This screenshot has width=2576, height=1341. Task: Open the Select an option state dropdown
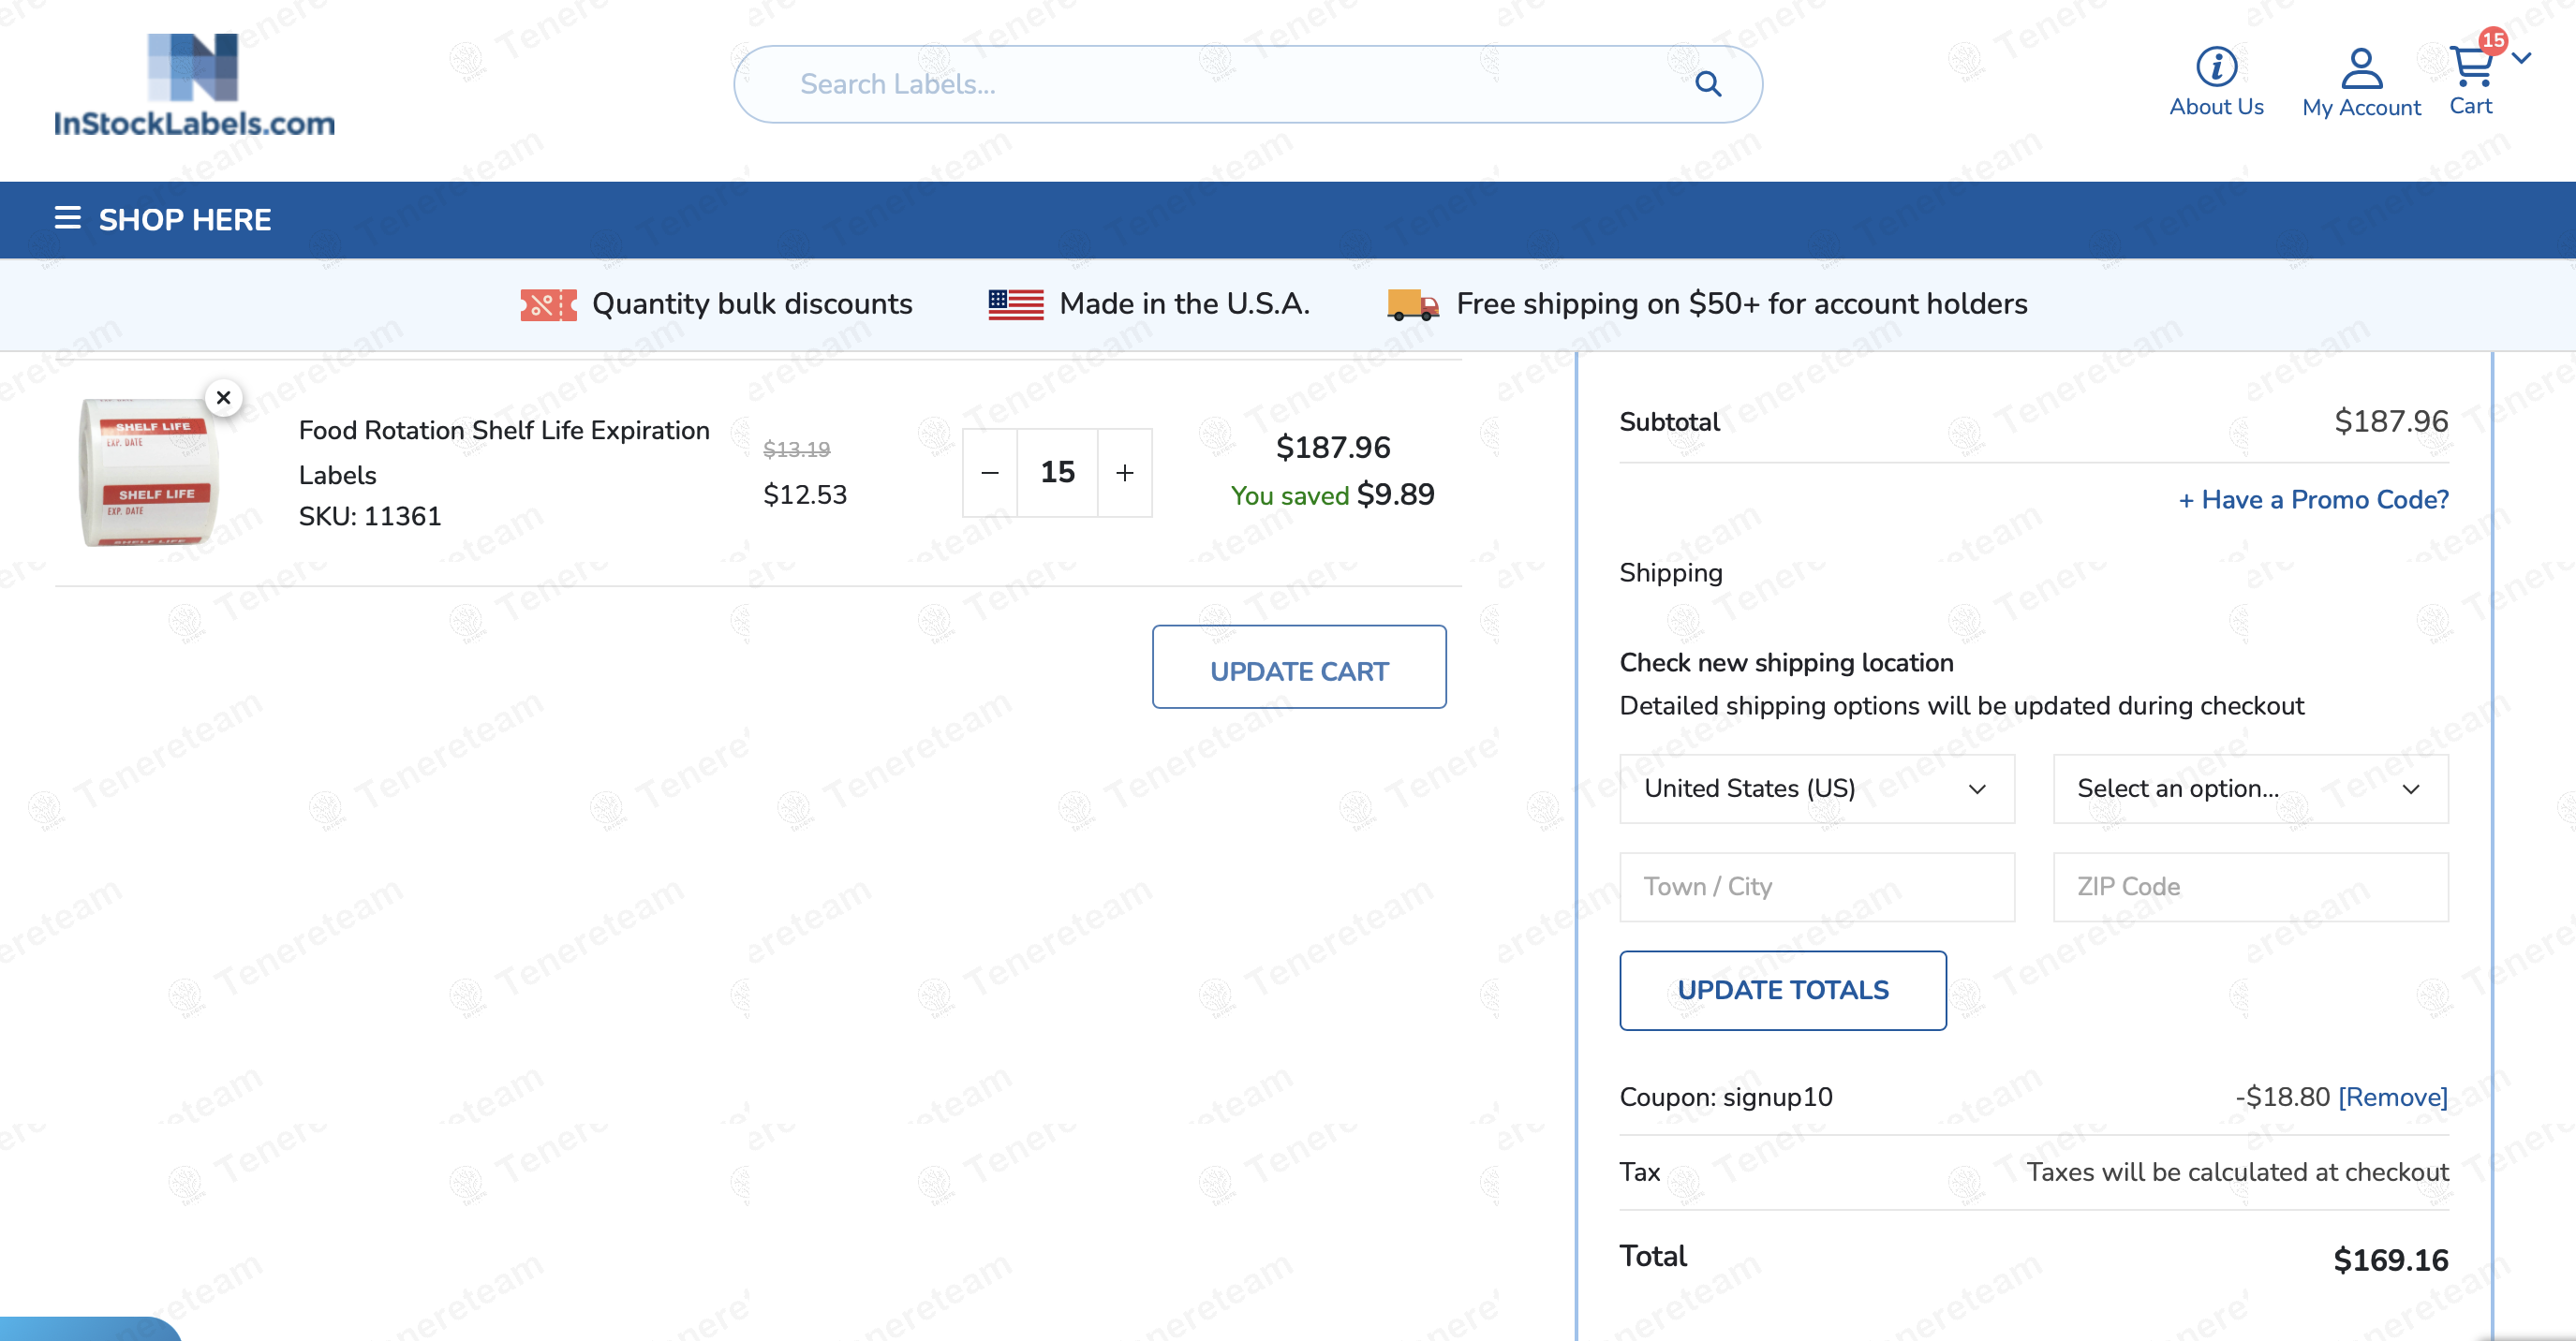(2250, 789)
